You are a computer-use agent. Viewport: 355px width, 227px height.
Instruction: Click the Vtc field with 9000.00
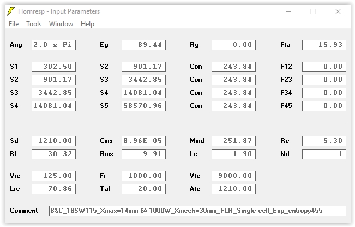(x=233, y=176)
